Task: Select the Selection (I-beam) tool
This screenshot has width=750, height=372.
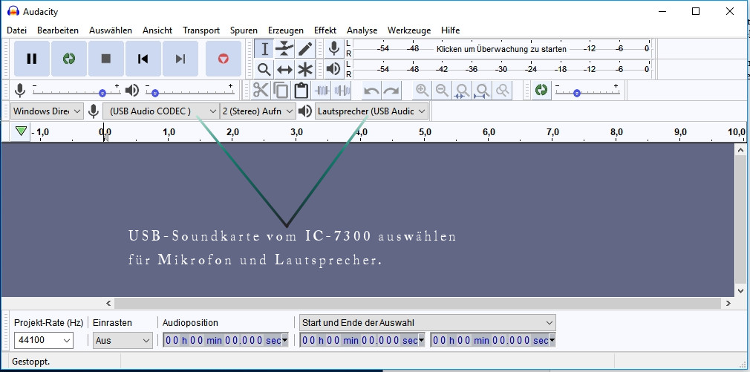Action: click(264, 49)
